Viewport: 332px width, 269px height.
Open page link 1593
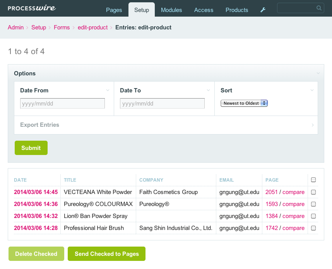click(x=272, y=204)
